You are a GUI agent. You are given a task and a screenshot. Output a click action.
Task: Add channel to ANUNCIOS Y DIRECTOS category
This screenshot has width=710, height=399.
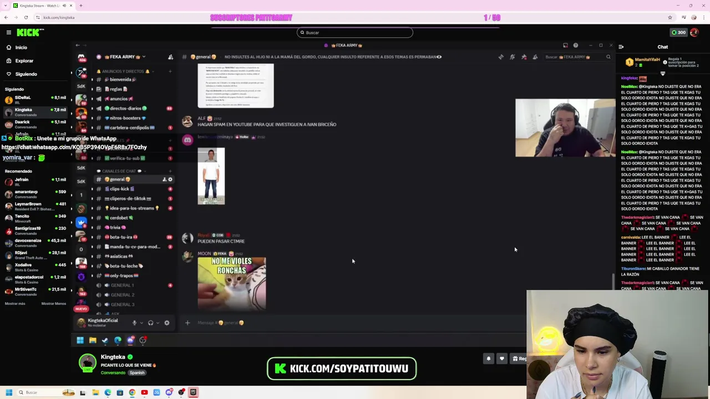(x=170, y=71)
